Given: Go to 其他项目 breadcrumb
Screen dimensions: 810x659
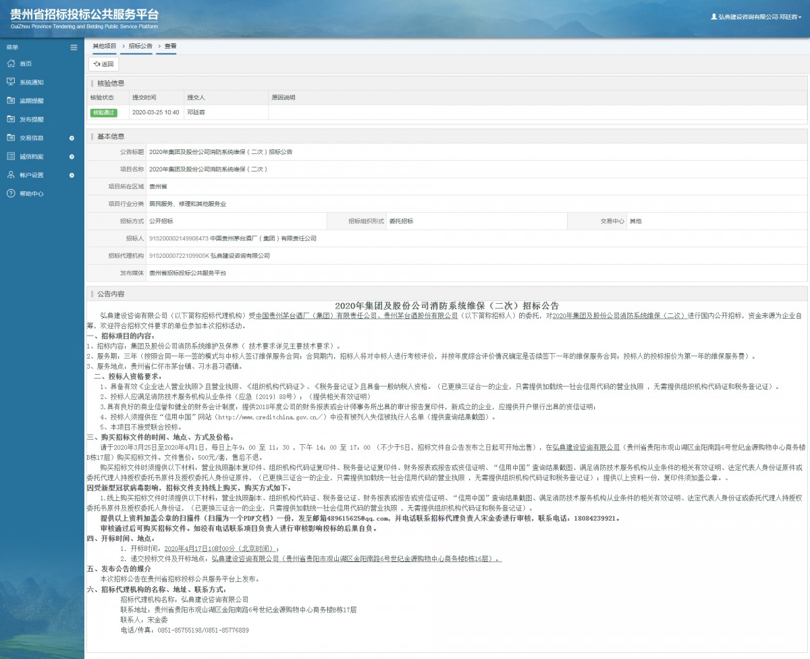Looking at the screenshot, I should [105, 46].
